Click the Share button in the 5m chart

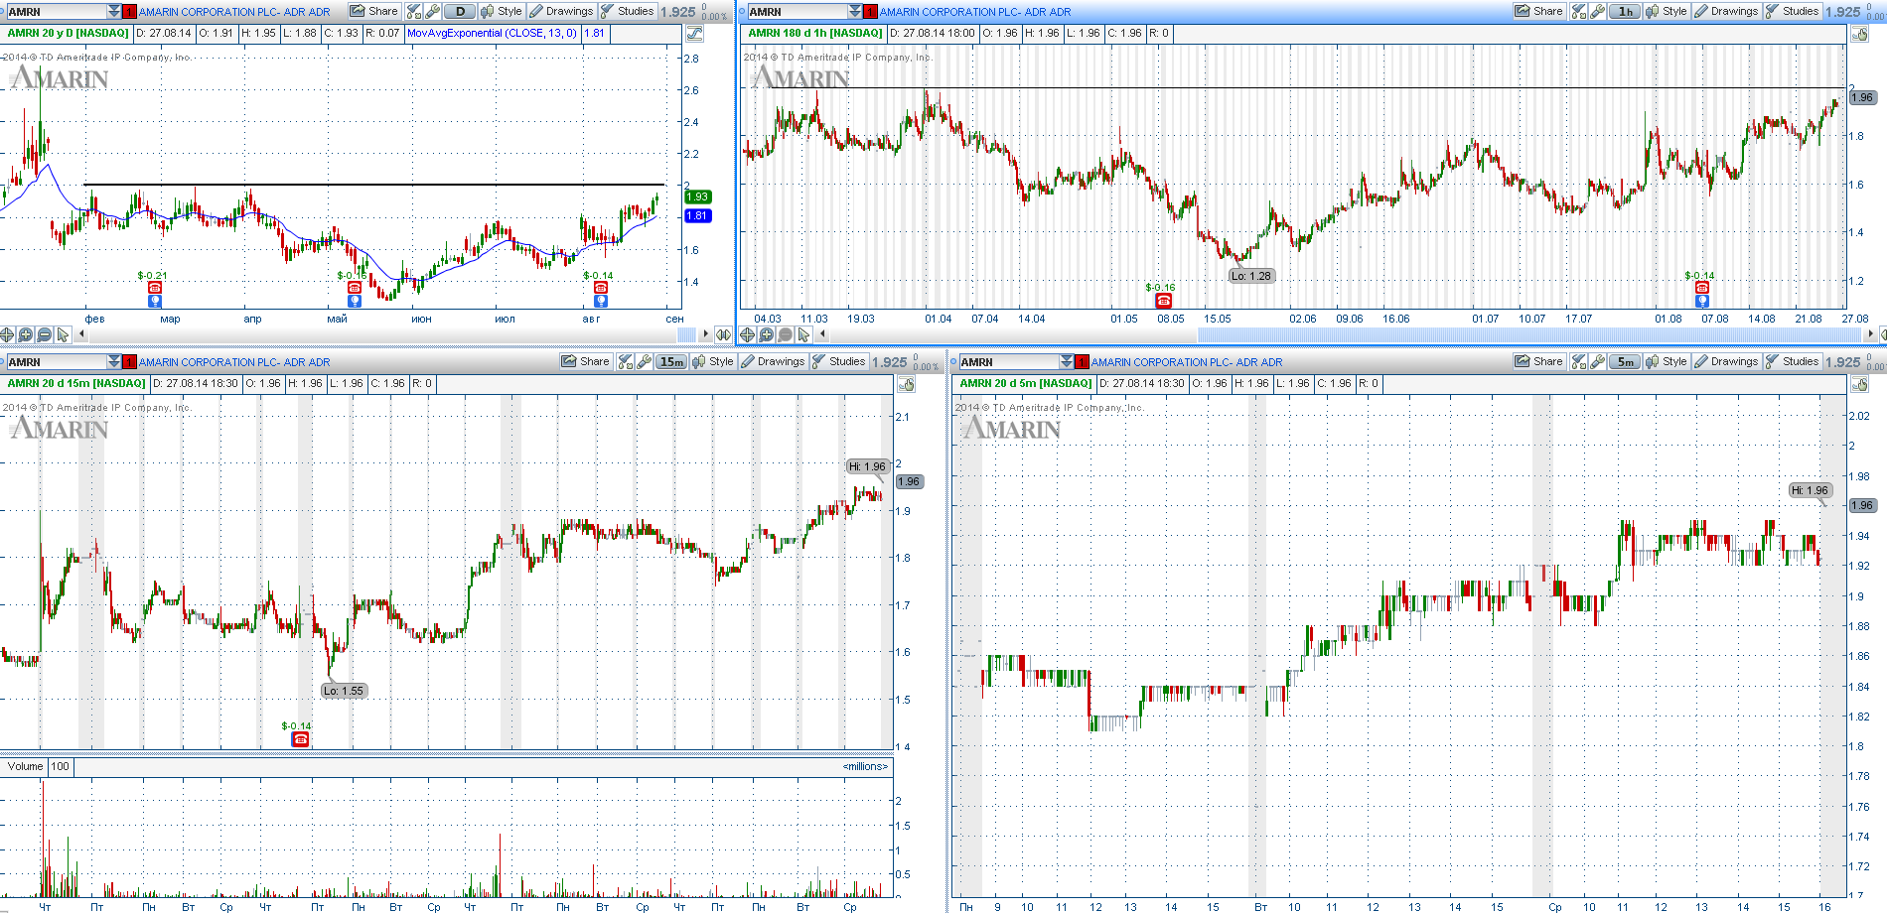click(x=1538, y=361)
